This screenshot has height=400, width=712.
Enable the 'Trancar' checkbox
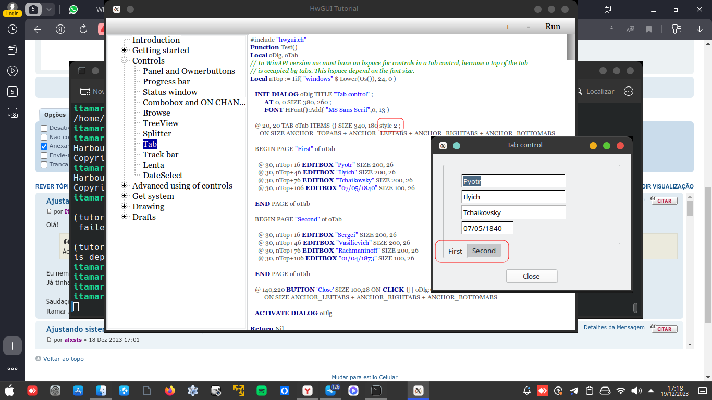[44, 165]
